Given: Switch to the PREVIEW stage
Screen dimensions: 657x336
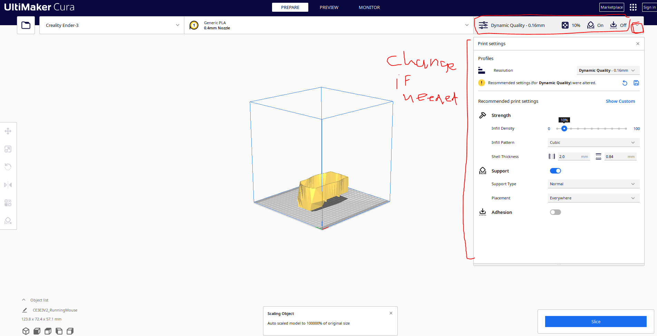Looking at the screenshot, I should tap(329, 7).
